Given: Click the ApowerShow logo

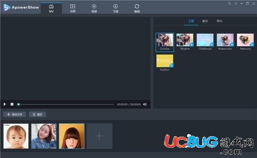Looking at the screenshot, I should point(21,7).
